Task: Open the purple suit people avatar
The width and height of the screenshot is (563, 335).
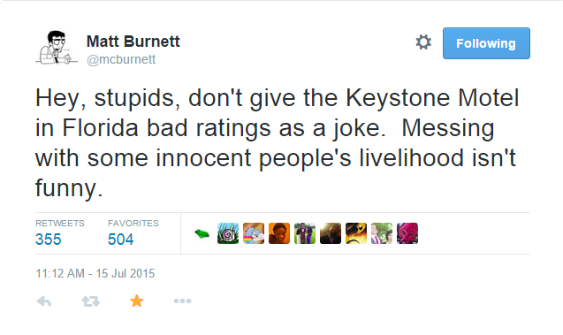Action: [305, 233]
